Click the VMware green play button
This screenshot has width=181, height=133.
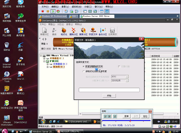(x=53, y=11)
